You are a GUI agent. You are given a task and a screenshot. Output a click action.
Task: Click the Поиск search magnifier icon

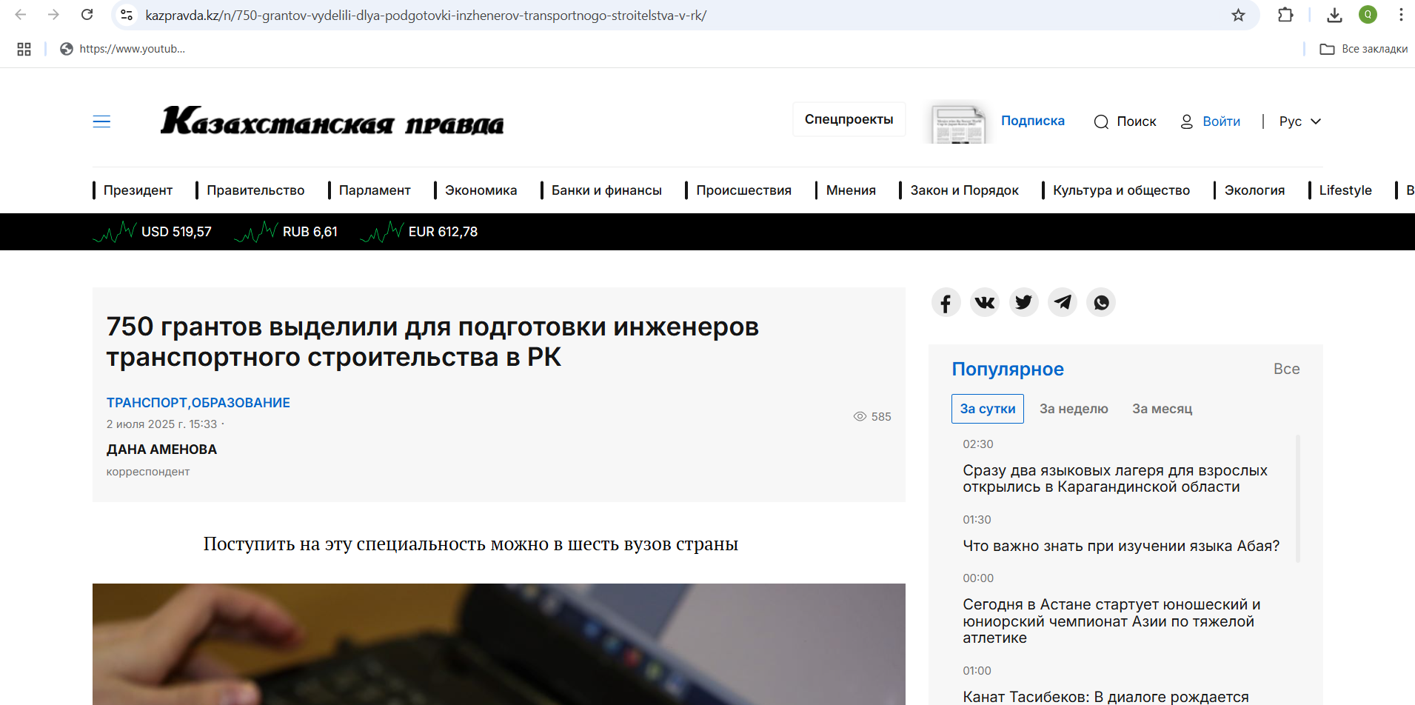pyautogui.click(x=1101, y=121)
